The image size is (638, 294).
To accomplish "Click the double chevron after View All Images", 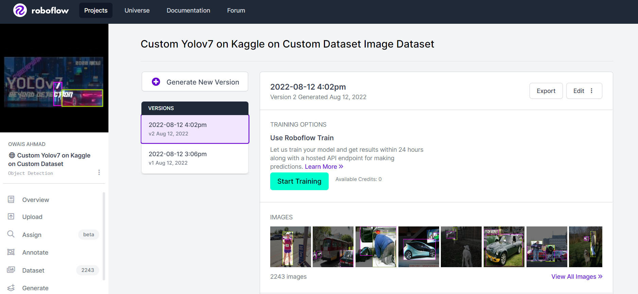I will (x=600, y=277).
